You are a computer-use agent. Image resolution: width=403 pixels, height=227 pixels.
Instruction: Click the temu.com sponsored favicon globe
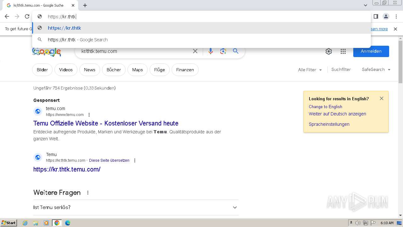38,111
